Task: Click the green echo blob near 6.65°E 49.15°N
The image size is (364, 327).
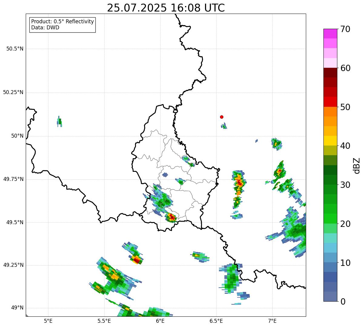Action: (232, 278)
